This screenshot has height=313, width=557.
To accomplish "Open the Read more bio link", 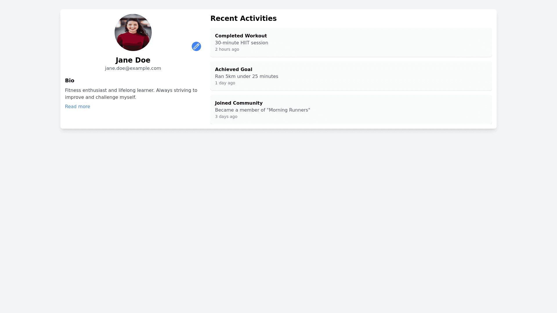I will point(77,107).
